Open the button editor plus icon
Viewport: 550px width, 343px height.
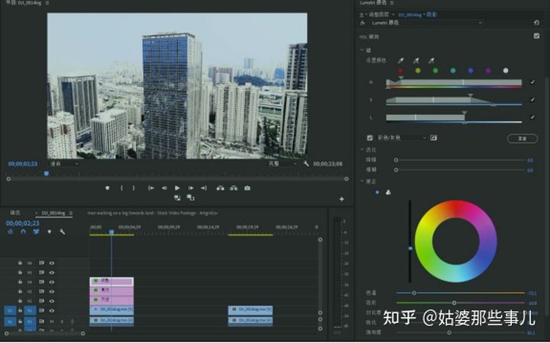341,199
